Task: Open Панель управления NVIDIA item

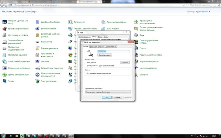Action: 146,42
